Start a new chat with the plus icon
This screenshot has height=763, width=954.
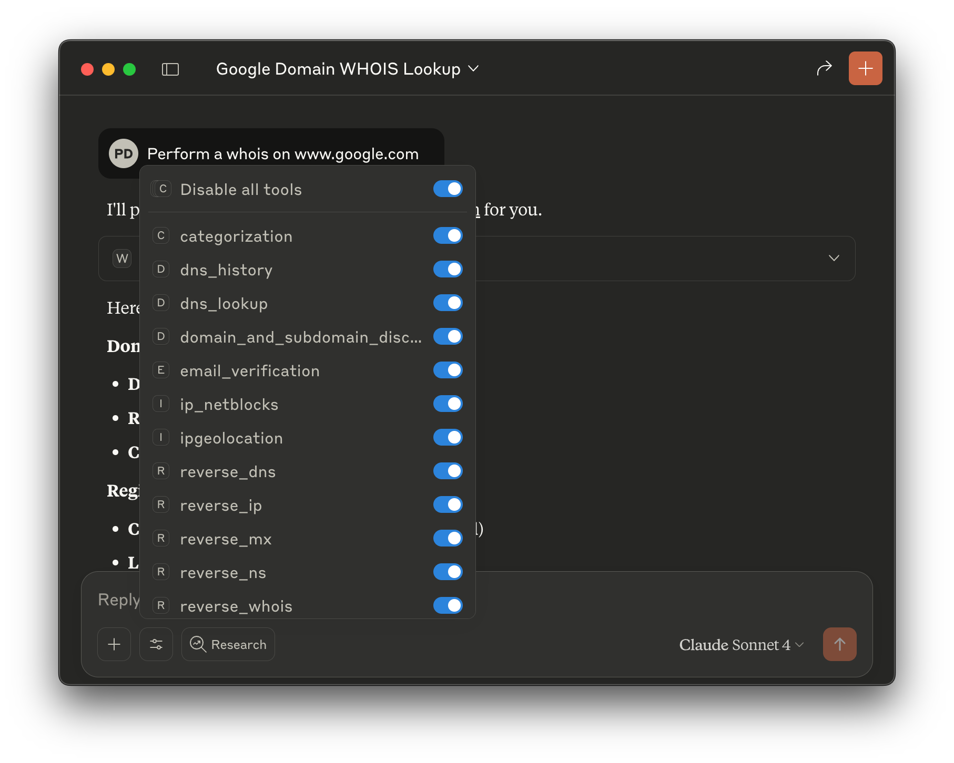[865, 68]
